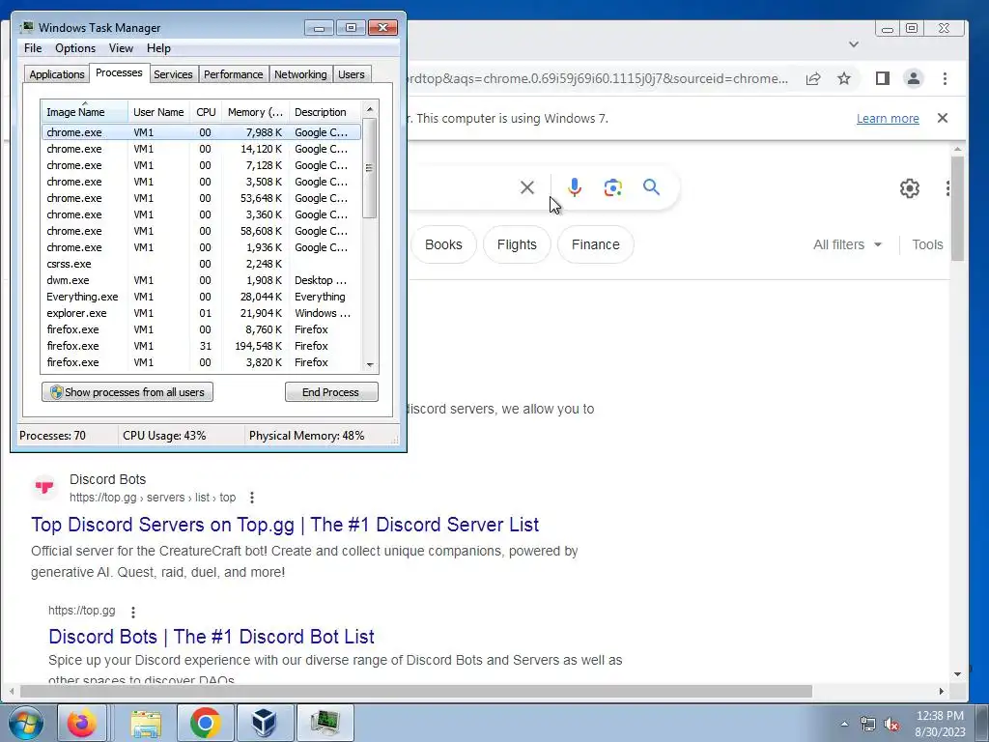989x742 pixels.
Task: Open the View menu in Task Manager
Action: [x=121, y=48]
